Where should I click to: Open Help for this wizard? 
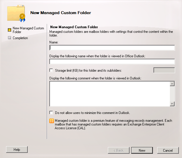17,150
